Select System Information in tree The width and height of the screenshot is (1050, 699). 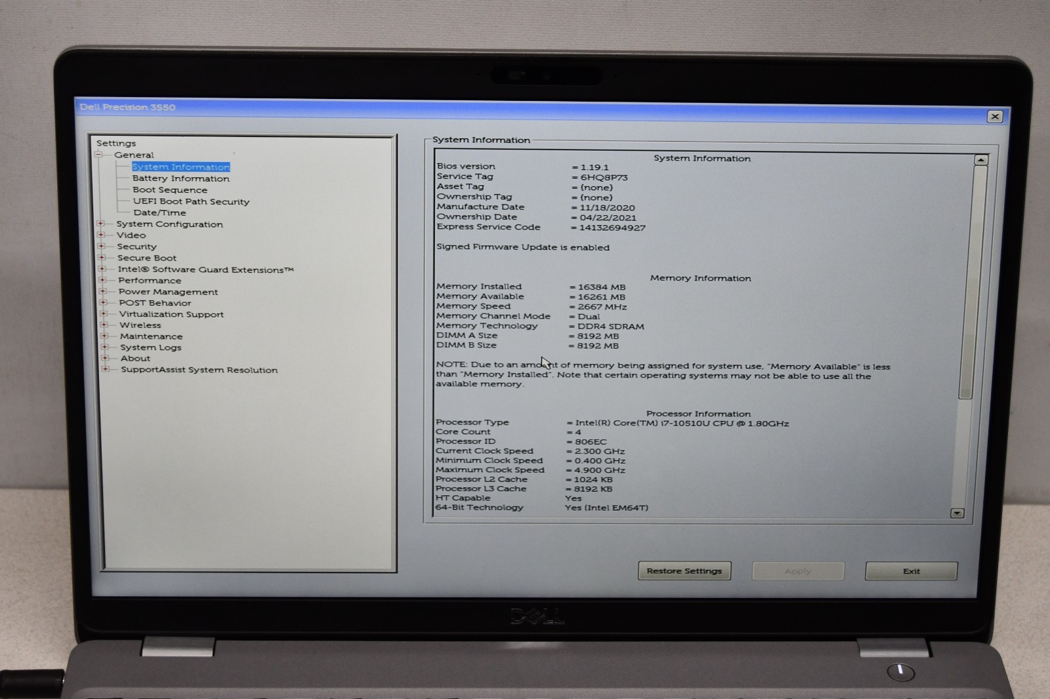pos(181,167)
